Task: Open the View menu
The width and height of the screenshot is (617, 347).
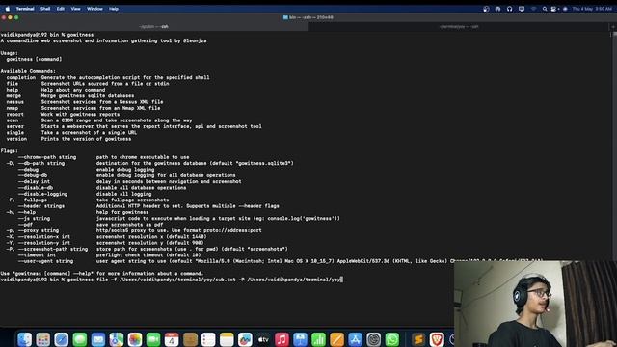Action: click(x=75, y=9)
